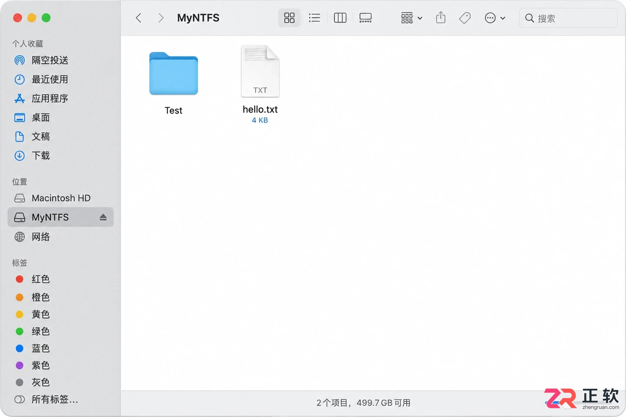
Task: Select the MyNTFS volume in sidebar
Action: click(x=60, y=217)
